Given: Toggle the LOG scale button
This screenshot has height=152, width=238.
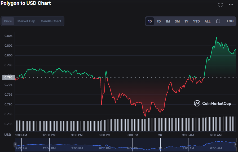Looking at the screenshot, I should (230, 21).
